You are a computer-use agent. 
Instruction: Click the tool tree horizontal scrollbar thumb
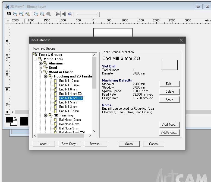click(x=61, y=136)
